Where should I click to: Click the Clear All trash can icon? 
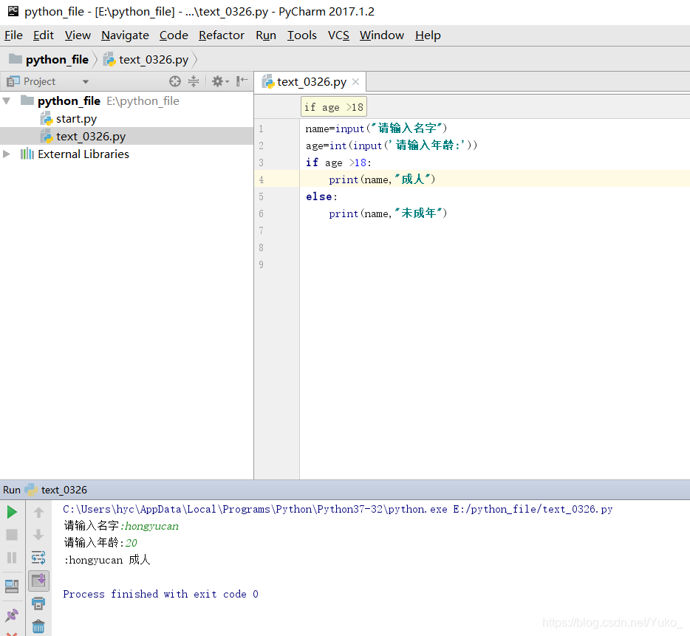tap(38, 626)
